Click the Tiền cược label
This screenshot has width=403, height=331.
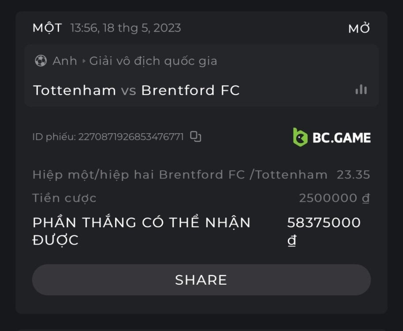[64, 198]
